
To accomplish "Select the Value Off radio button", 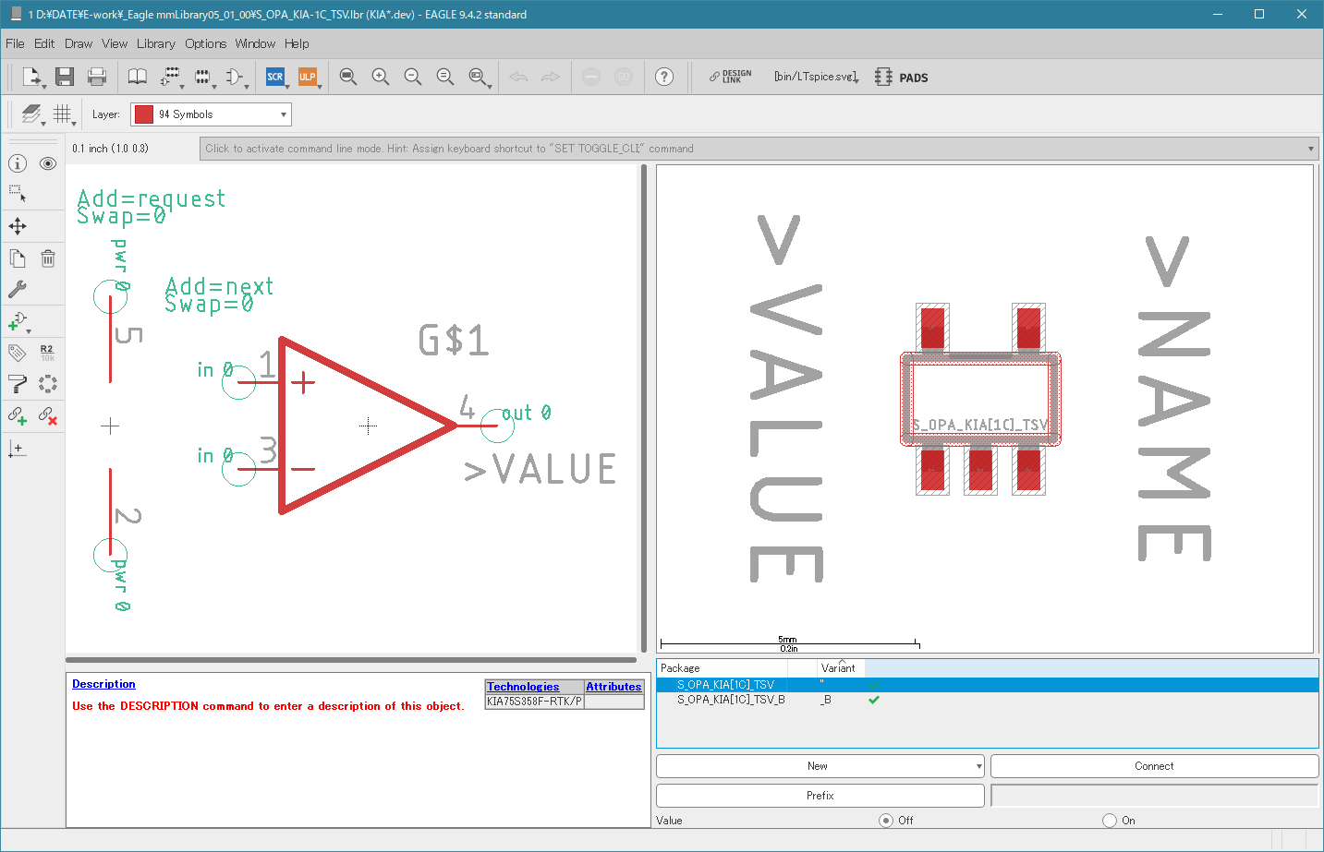I will [x=886, y=820].
